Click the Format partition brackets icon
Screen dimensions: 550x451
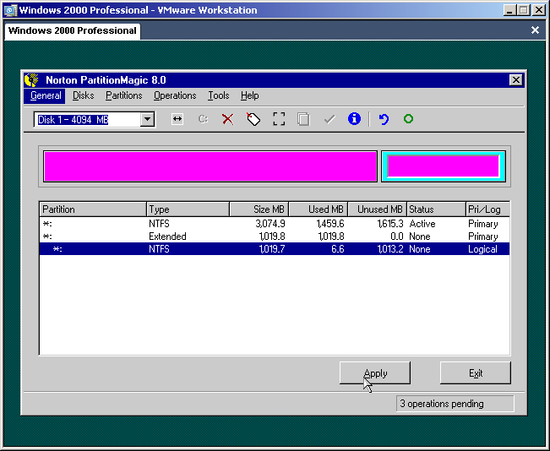pos(279,119)
